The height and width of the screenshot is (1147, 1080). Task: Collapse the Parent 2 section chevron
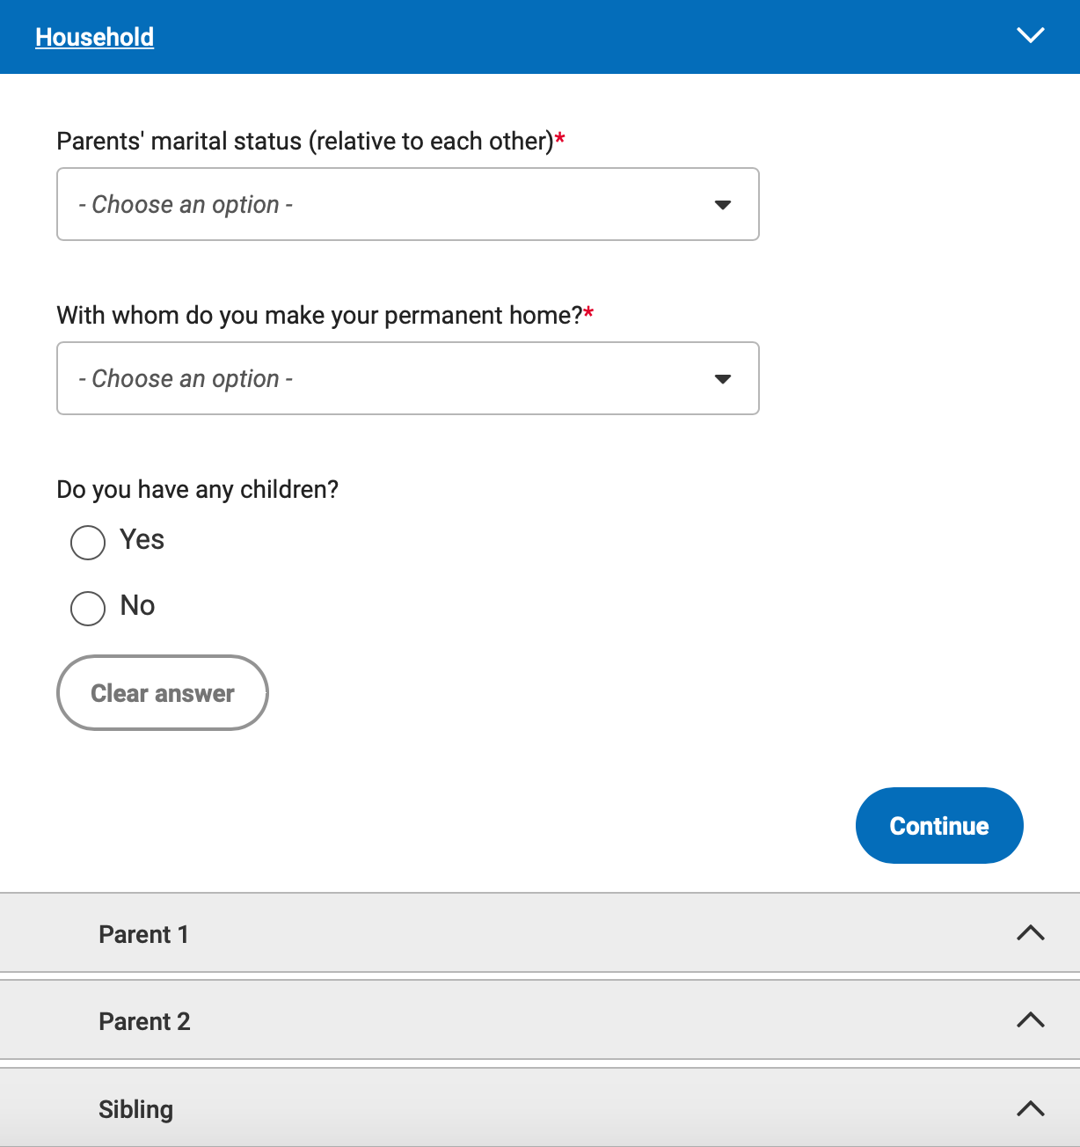[x=1030, y=1019]
